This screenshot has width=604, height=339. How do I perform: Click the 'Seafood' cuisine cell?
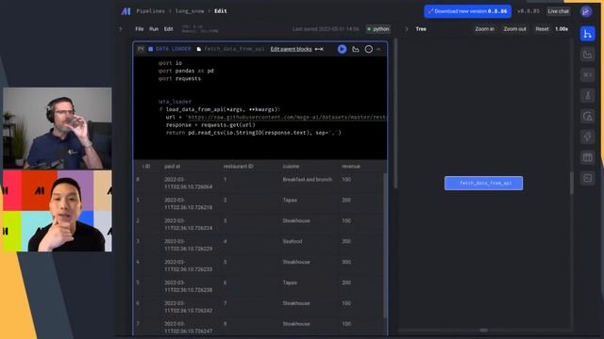point(293,241)
